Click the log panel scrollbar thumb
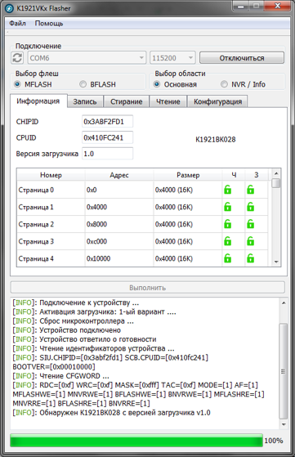295x457 pixels. pos(284,371)
